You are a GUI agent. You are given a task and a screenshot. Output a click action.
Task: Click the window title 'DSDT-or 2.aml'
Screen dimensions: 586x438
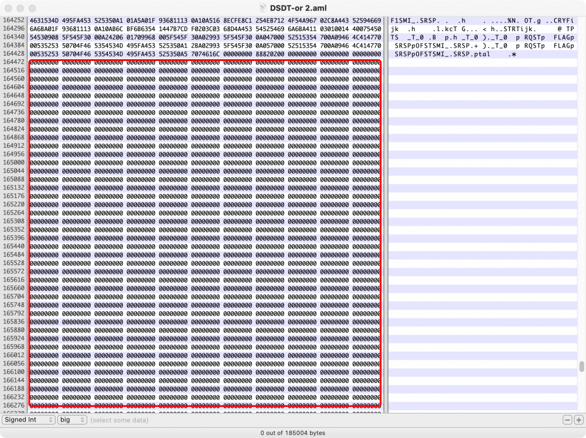[x=298, y=8]
